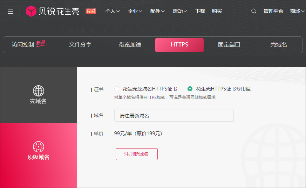Expand the 企业 dropdown menu
This screenshot has width=306, height=188.
coord(135,11)
